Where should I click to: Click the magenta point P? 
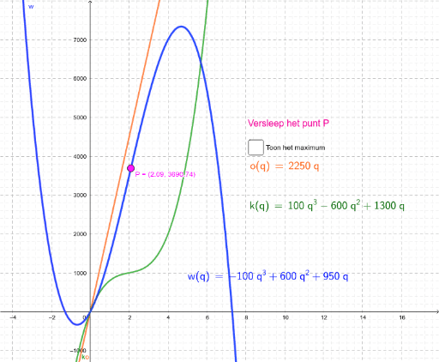(130, 168)
